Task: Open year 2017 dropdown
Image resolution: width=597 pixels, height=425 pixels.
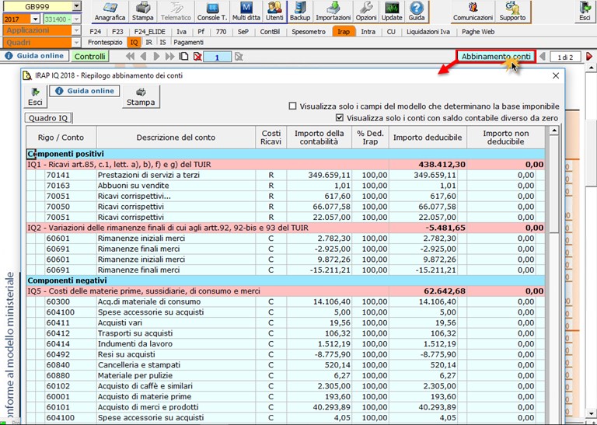Action: [x=36, y=19]
